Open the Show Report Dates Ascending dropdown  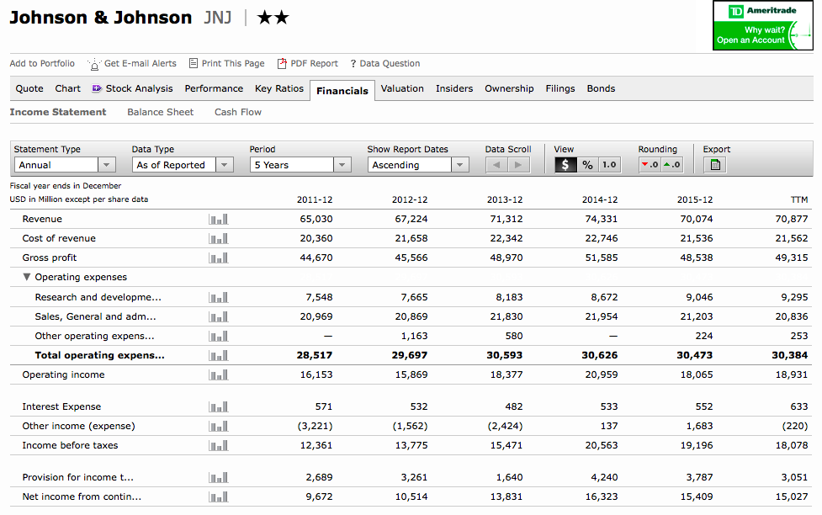coord(418,165)
